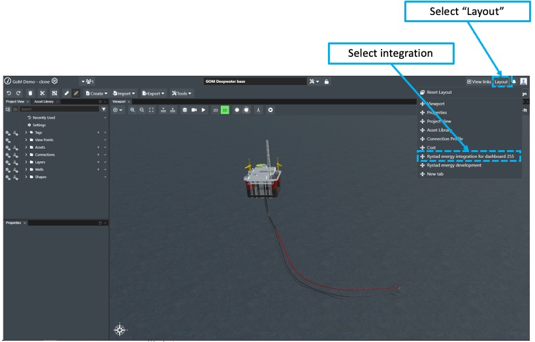Click the View links button

[478, 82]
